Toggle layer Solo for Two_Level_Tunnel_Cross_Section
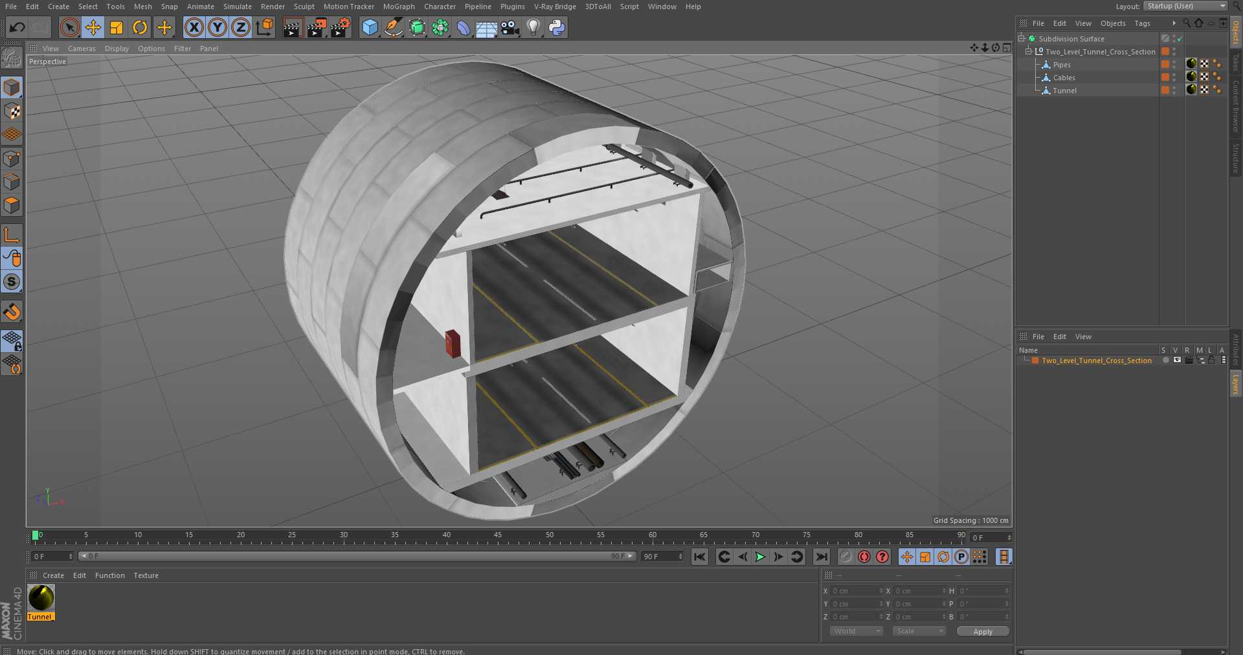Viewport: 1243px width, 655px height. coord(1165,361)
